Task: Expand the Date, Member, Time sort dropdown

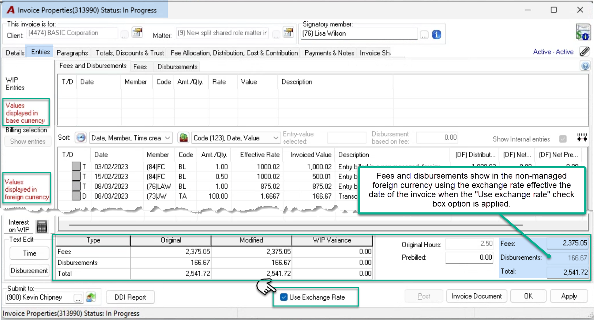Action: [x=167, y=138]
